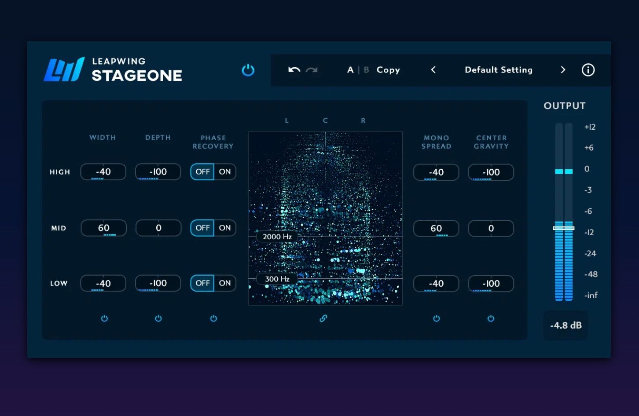Click the redo arrow icon
The image size is (639, 416).
(312, 70)
